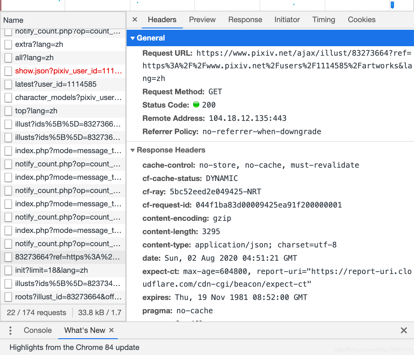This screenshot has width=414, height=355.
Task: Click Remote Address 104.18.12.135:443
Action: (248, 118)
